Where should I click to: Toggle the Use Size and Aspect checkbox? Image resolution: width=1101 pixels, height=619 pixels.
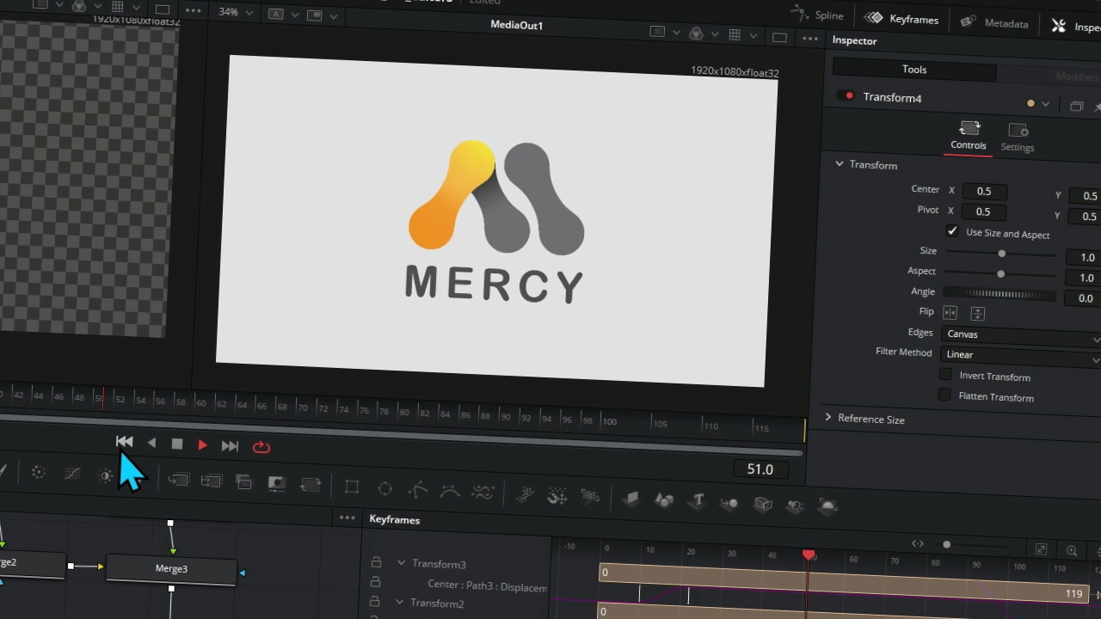click(x=952, y=231)
